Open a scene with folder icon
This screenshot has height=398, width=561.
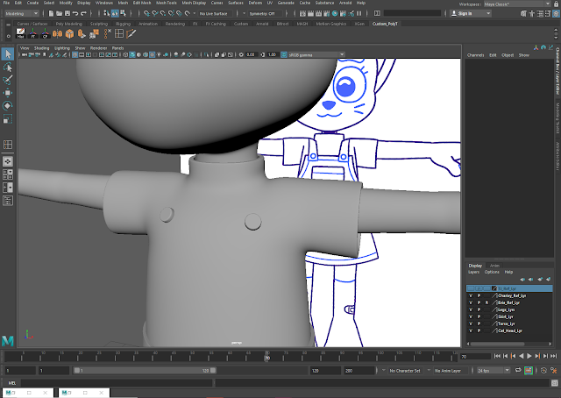pos(59,14)
